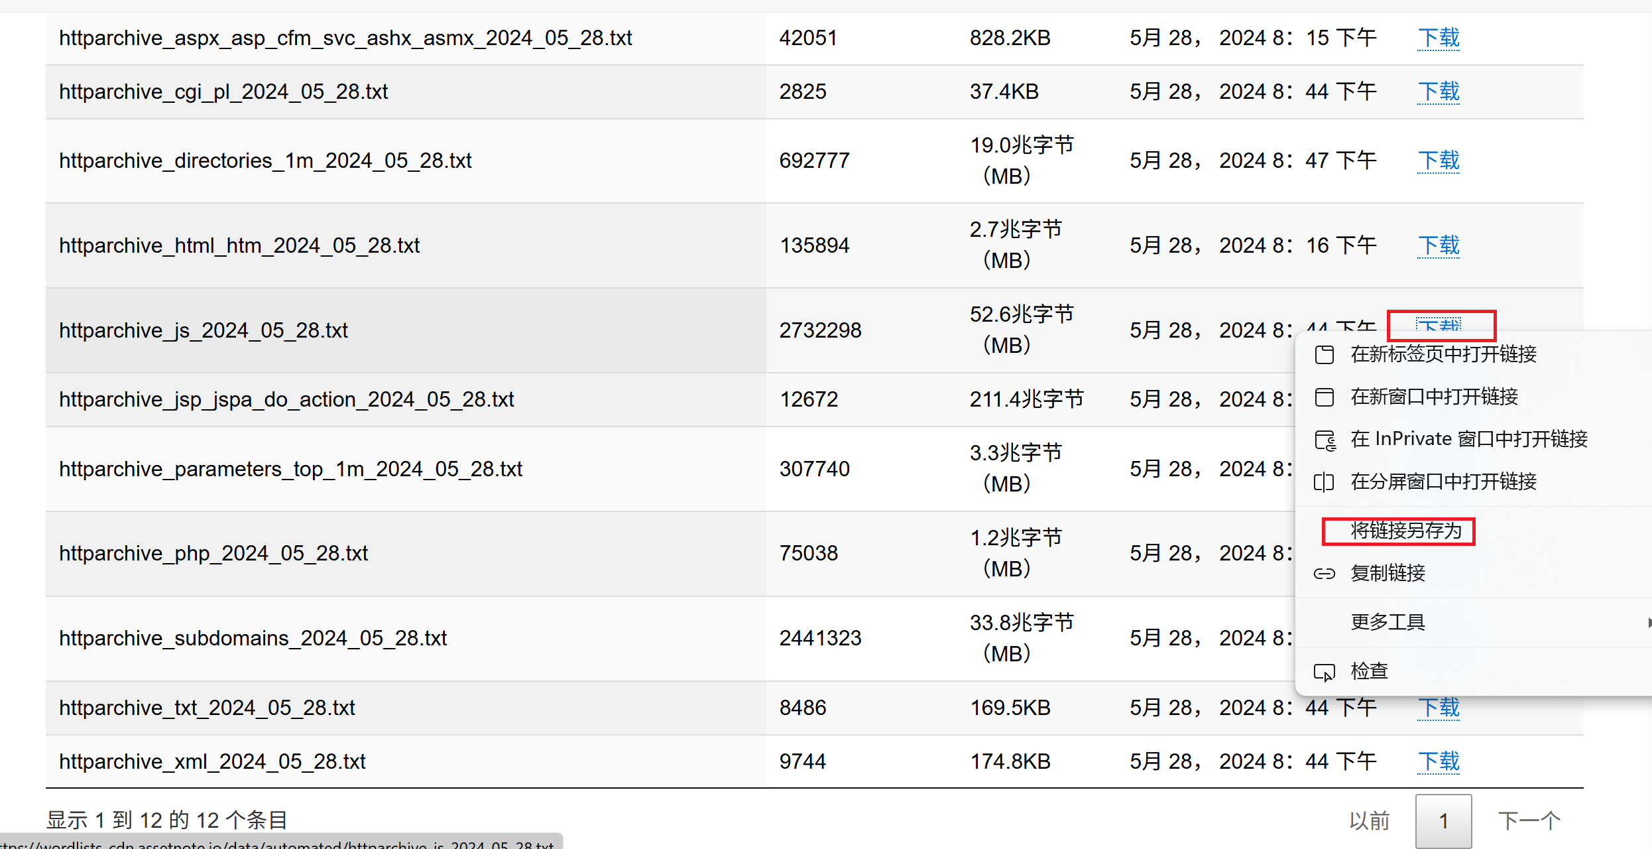Download the httparchive_txt_2024_05_28.txt file
The height and width of the screenshot is (849, 1652).
1439,708
